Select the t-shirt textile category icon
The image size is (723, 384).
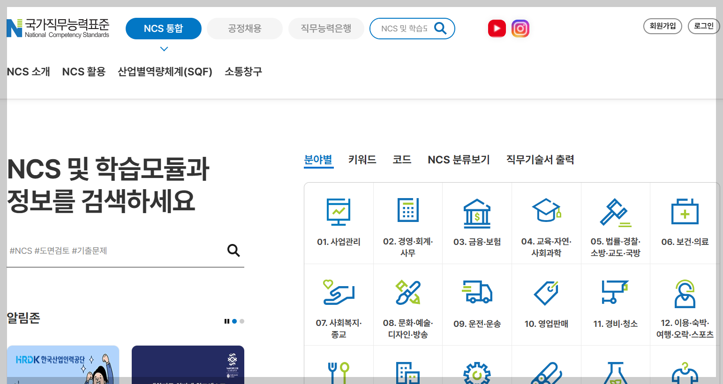pos(685,373)
